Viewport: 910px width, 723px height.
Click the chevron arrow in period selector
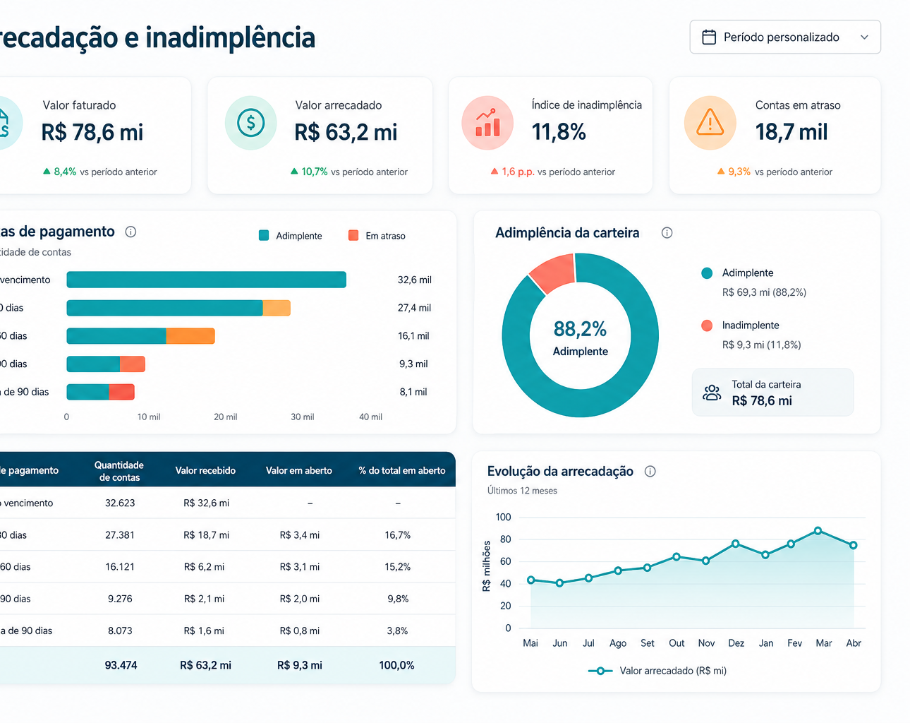coord(864,37)
